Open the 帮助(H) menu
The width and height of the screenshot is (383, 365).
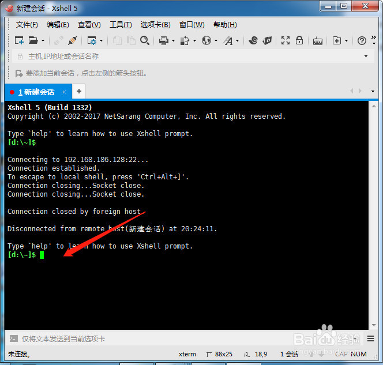(225, 25)
